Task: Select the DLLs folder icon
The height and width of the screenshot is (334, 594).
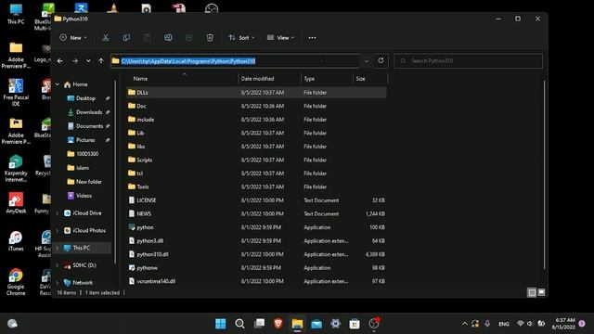Action: point(132,92)
